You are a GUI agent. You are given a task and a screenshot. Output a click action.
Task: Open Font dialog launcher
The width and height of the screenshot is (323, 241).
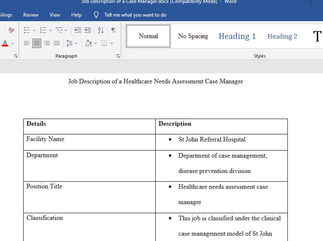click(16, 56)
